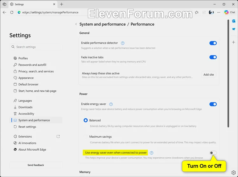Customize sidebar with plus icon
This screenshot has width=238, height=177.
[234, 42]
